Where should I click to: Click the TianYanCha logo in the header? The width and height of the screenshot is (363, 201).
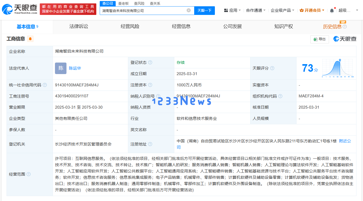[19, 9]
